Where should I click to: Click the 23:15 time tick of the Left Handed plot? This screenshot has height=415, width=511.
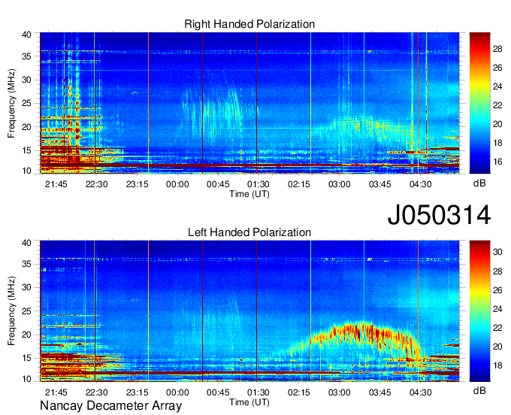(138, 392)
